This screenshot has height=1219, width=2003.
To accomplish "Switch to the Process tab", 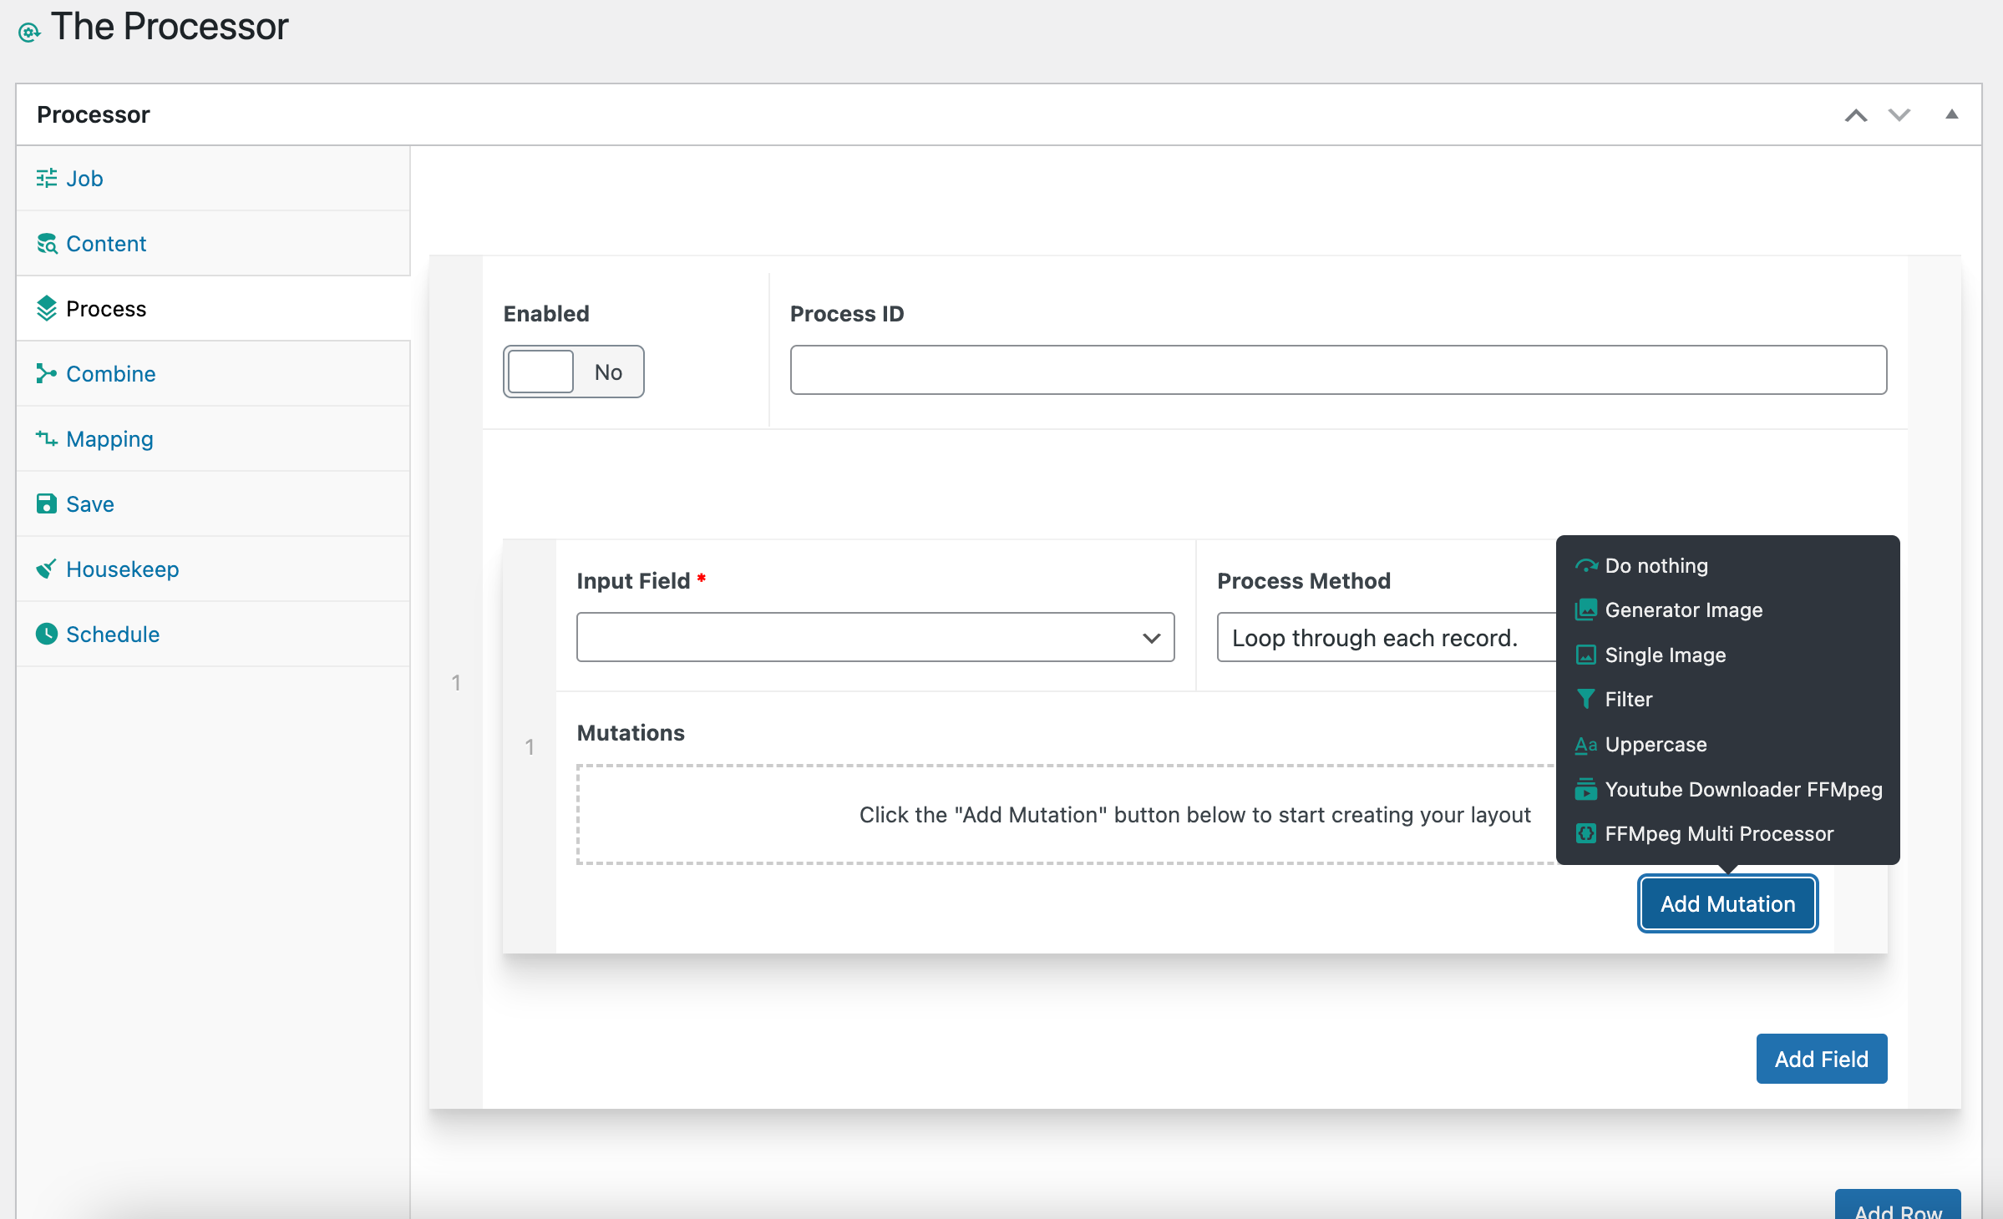I will pyautogui.click(x=106, y=308).
